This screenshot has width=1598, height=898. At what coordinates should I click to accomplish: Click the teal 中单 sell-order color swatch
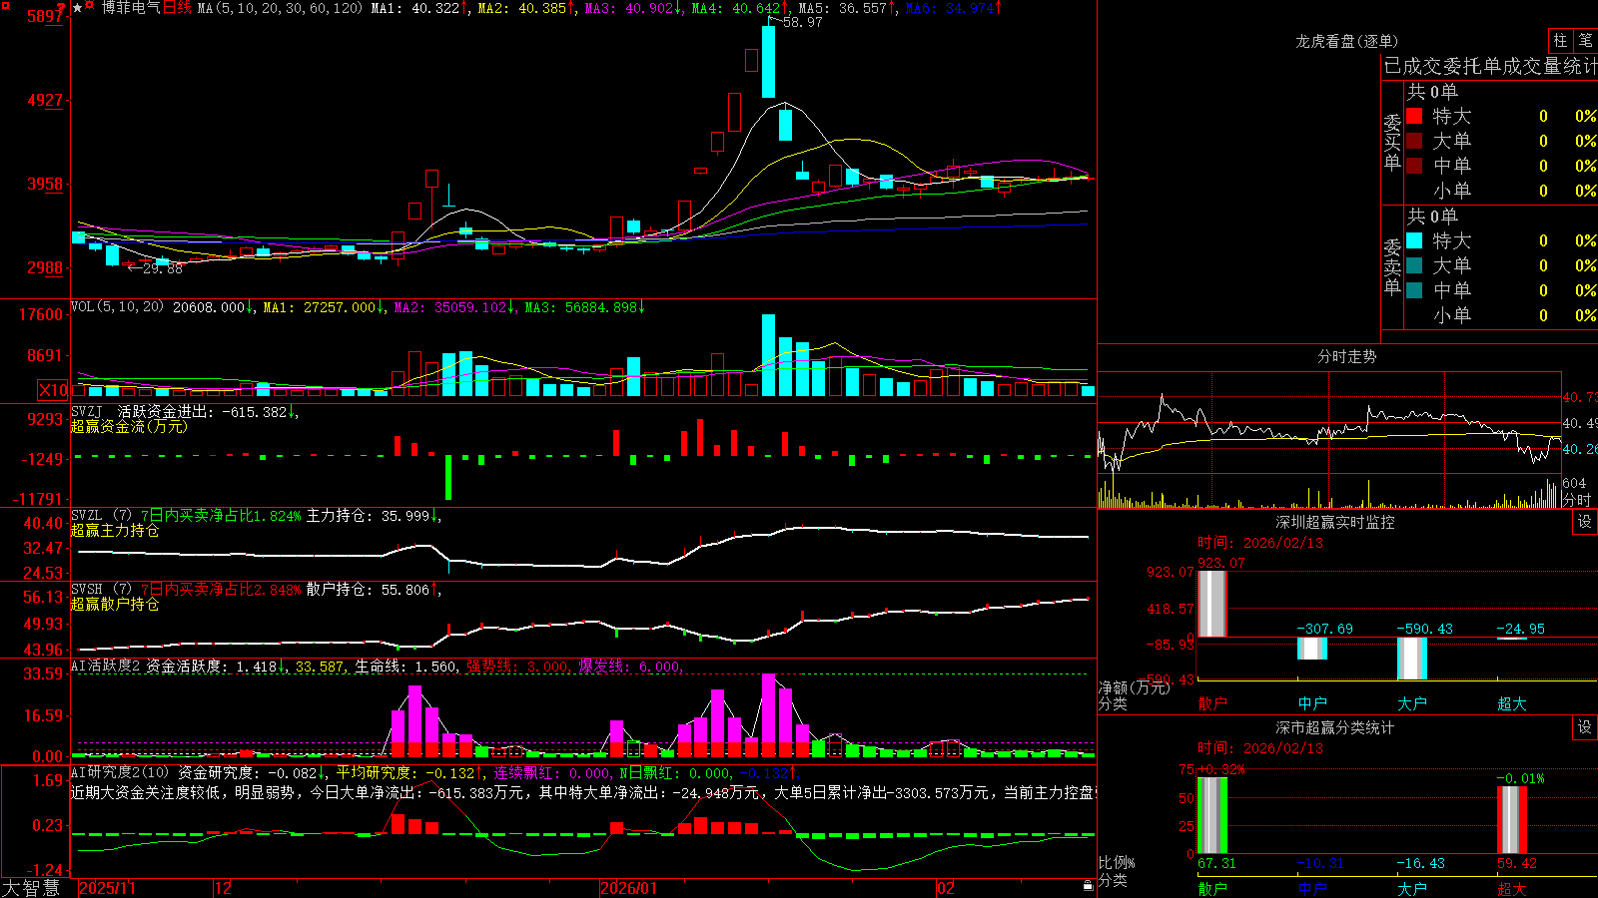1414,290
